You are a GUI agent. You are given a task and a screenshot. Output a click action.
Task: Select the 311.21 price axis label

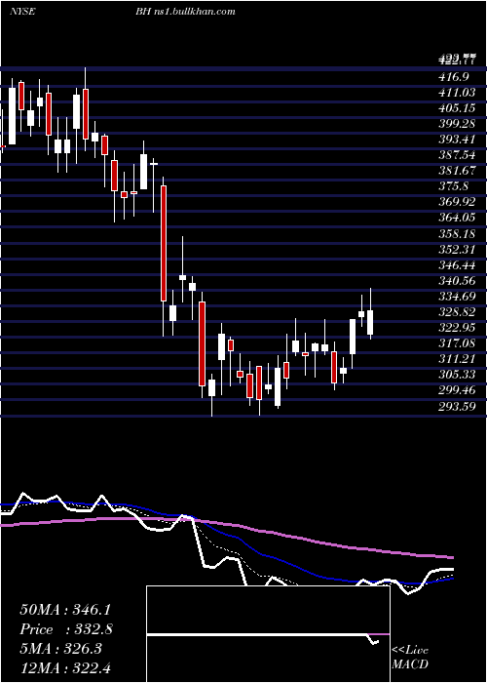coord(458,359)
